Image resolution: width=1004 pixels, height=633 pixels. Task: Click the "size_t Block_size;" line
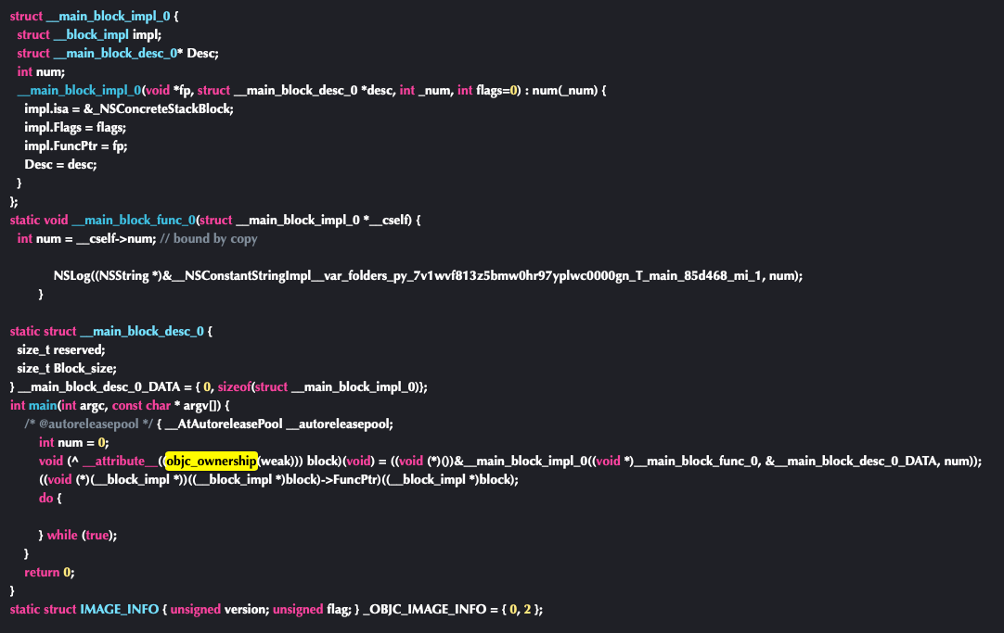[67, 368]
